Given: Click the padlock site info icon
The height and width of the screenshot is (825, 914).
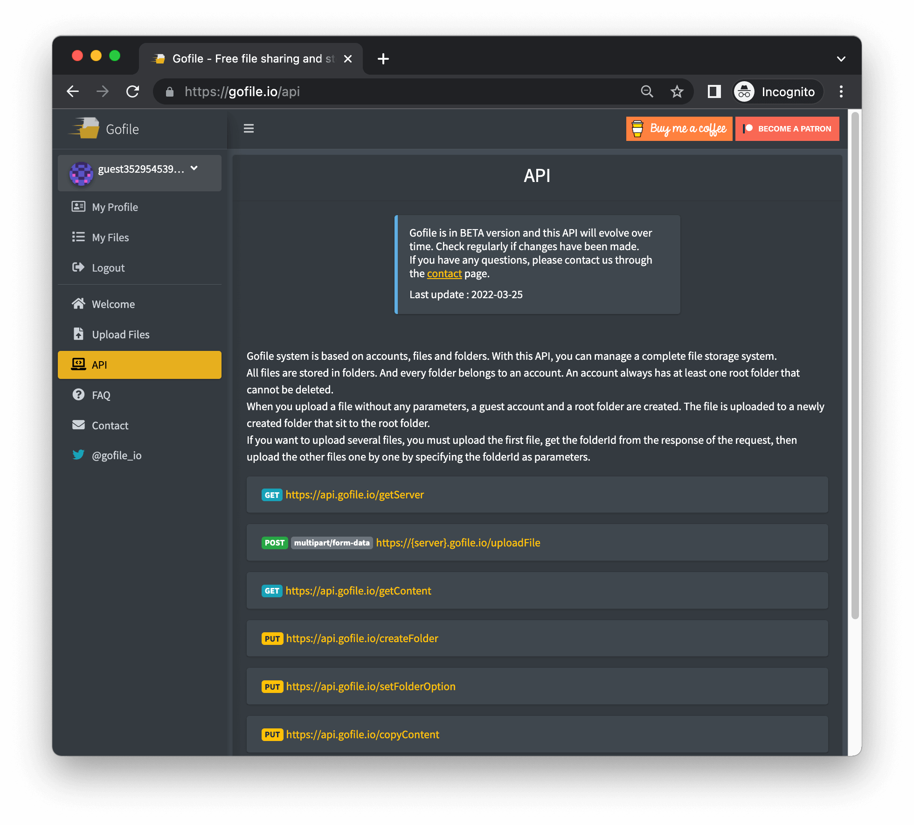Looking at the screenshot, I should click(x=170, y=92).
